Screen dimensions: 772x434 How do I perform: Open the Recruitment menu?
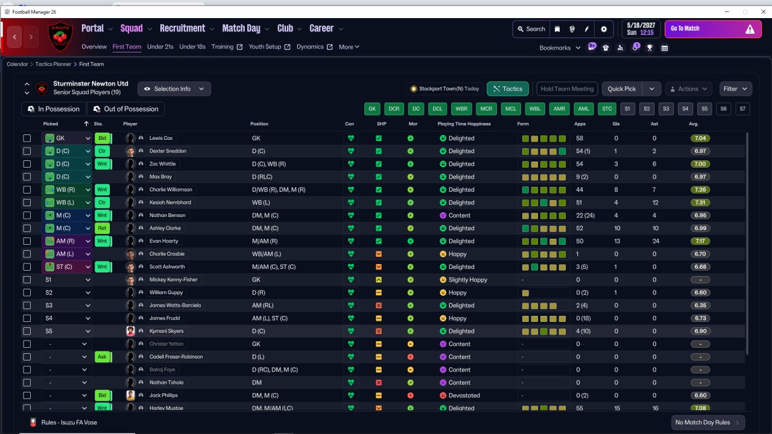(x=186, y=28)
